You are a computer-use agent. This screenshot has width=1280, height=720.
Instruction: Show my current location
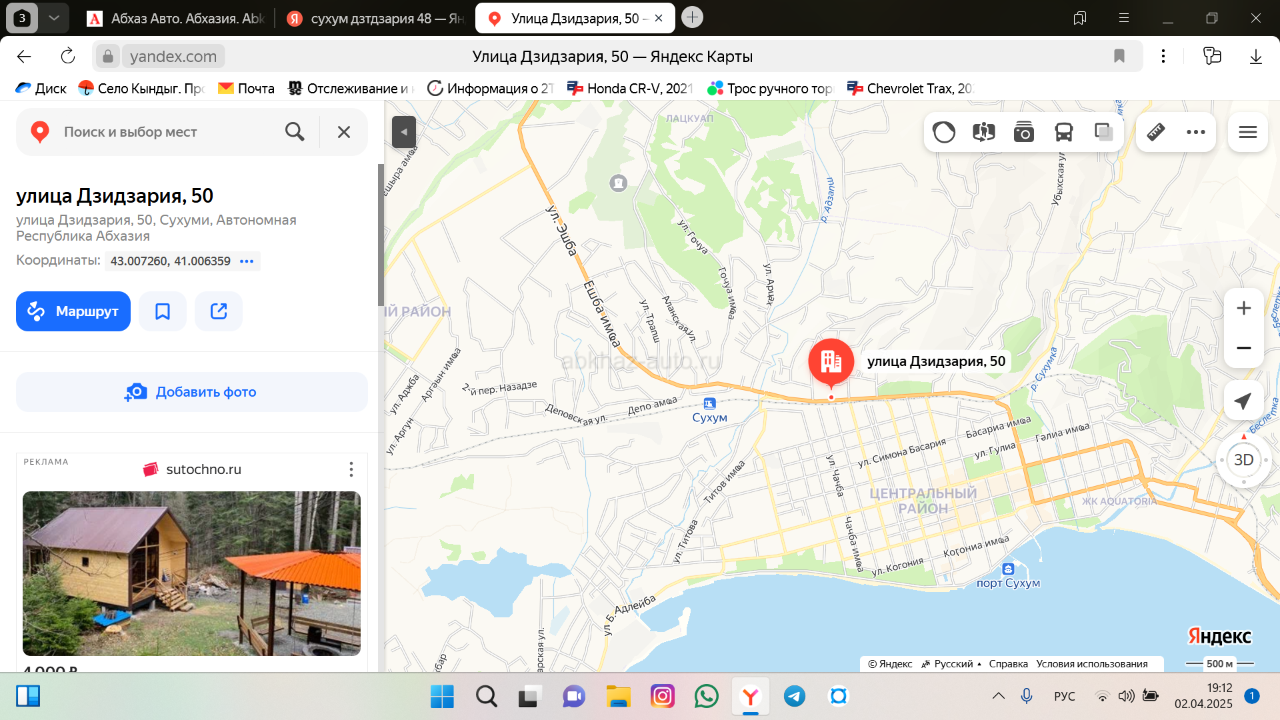point(1243,401)
